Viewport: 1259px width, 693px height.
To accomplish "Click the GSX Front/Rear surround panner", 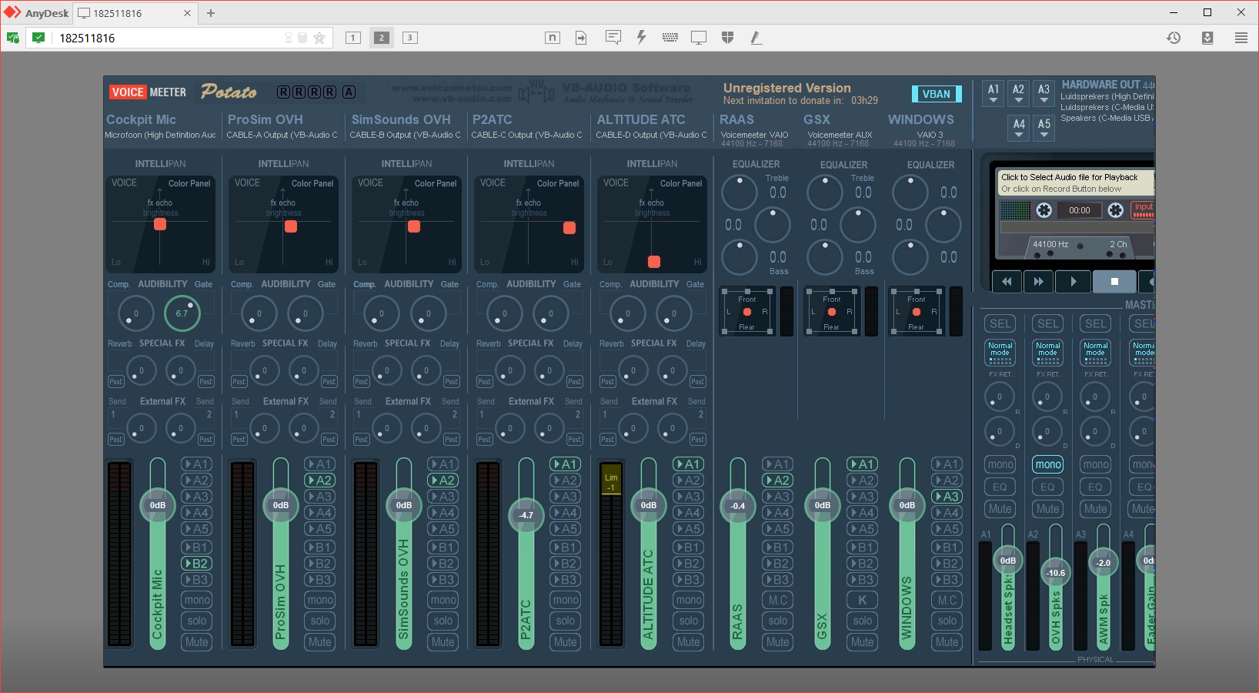I will click(831, 312).
